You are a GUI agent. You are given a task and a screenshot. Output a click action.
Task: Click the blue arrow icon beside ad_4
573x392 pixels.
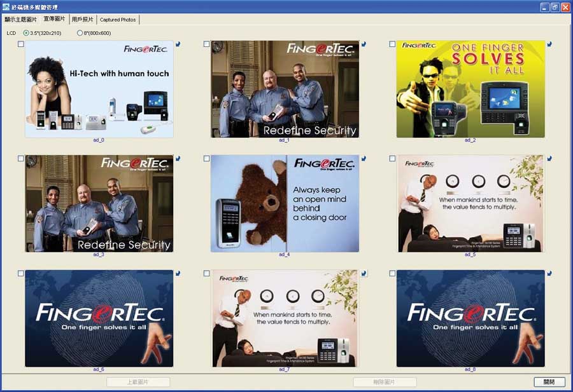(364, 159)
